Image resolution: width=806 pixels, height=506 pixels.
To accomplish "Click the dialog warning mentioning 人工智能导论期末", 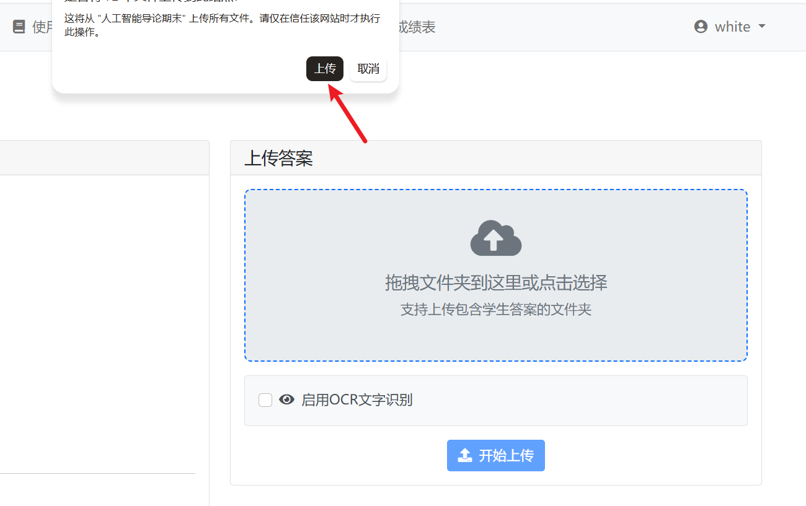I will (x=222, y=25).
